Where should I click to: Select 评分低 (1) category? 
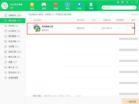13,26
